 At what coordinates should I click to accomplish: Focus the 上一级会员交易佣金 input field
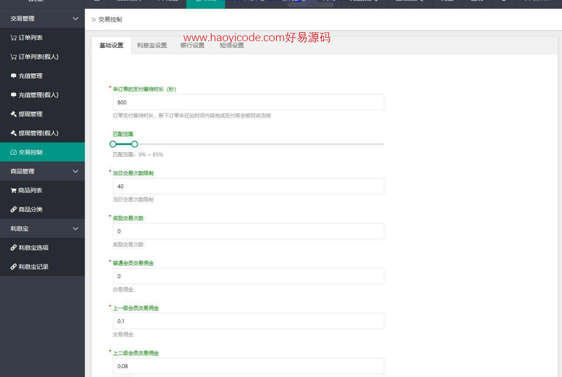click(x=248, y=321)
